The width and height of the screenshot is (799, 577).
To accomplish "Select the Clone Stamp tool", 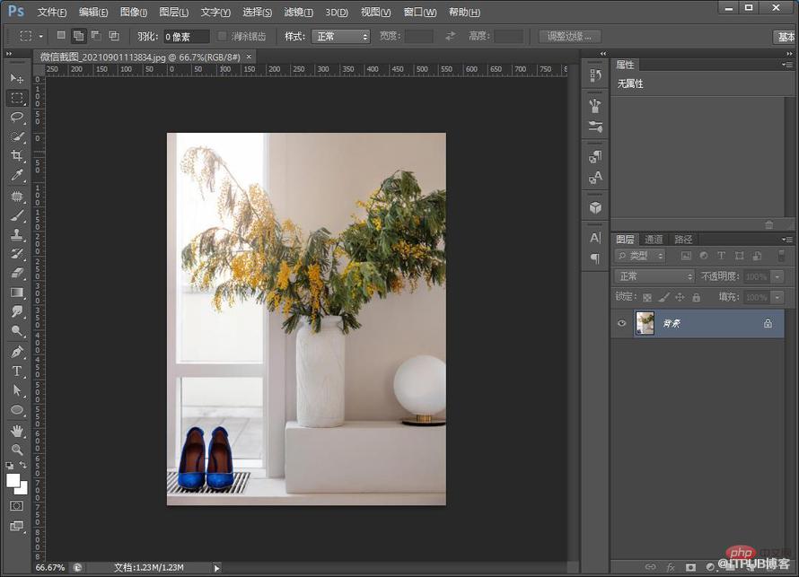I will click(17, 234).
